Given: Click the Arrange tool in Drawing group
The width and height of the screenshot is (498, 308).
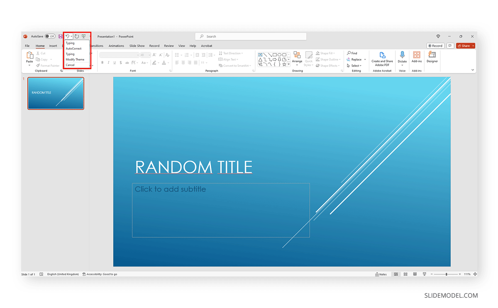Looking at the screenshot, I should pyautogui.click(x=297, y=58).
